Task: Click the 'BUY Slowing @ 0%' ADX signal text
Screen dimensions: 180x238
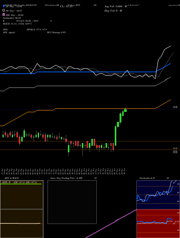Action: click(x=57, y=32)
